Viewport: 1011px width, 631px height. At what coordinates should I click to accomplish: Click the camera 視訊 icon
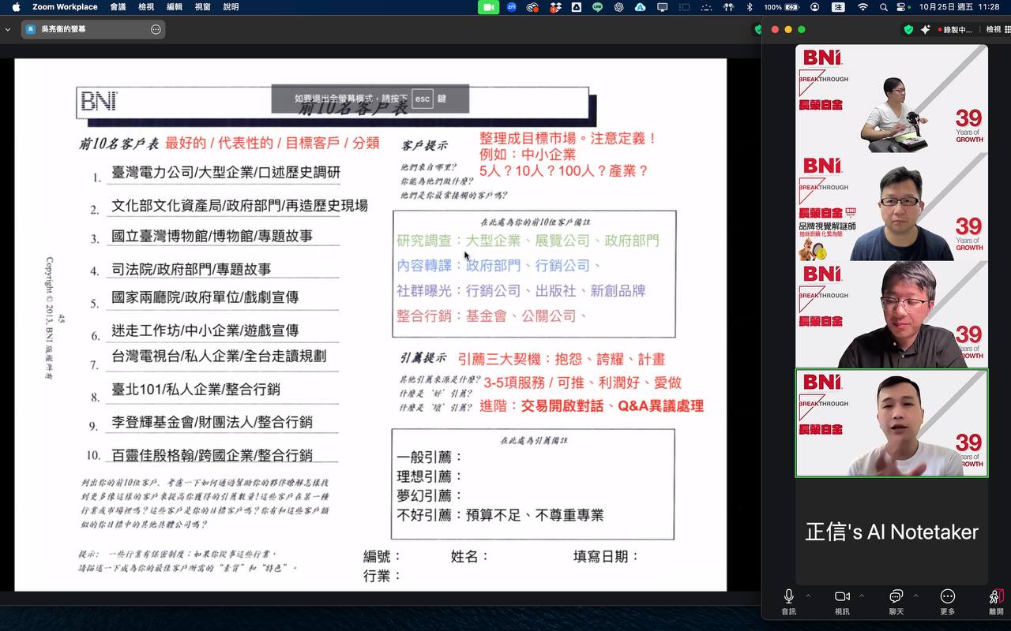pos(842,596)
